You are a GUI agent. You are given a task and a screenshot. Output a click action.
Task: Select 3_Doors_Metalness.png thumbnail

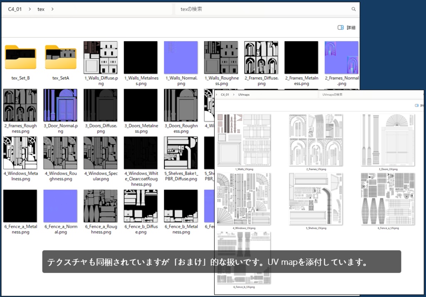(x=141, y=105)
